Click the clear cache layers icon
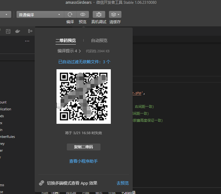 coord(113,14)
